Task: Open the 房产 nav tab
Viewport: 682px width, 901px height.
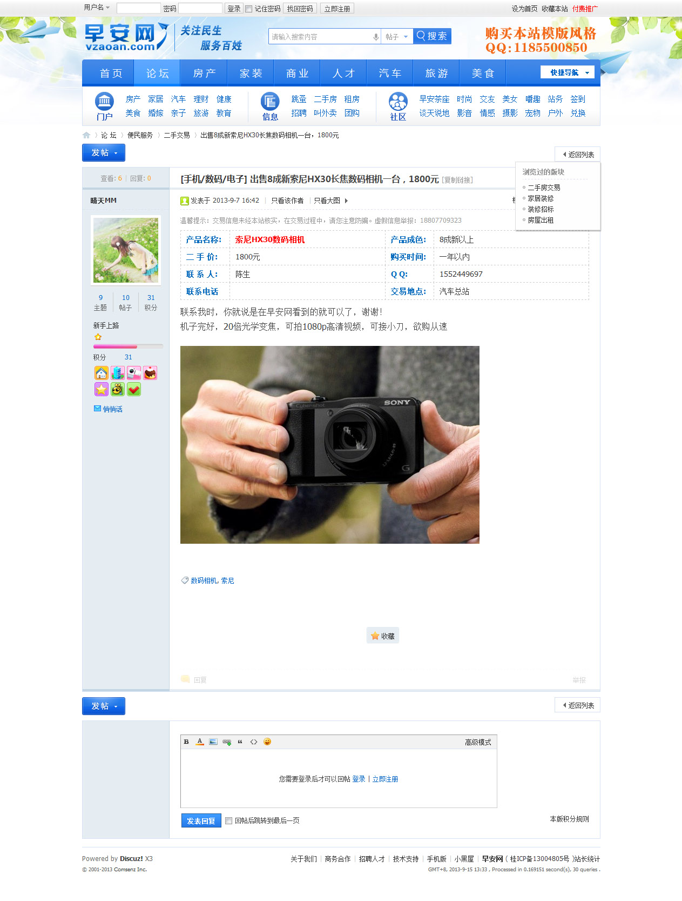Action: 204,73
